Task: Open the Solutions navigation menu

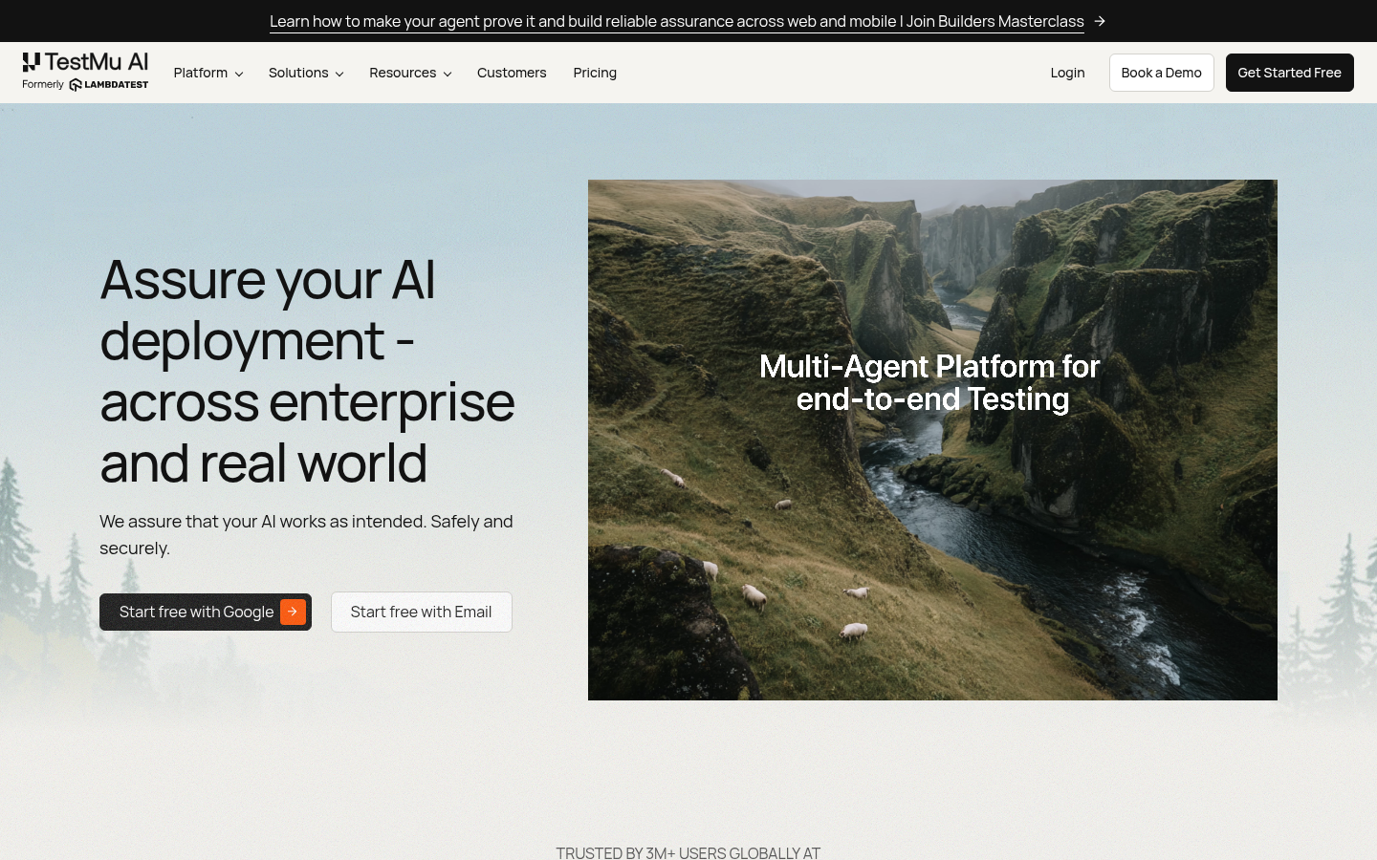Action: [x=306, y=73]
